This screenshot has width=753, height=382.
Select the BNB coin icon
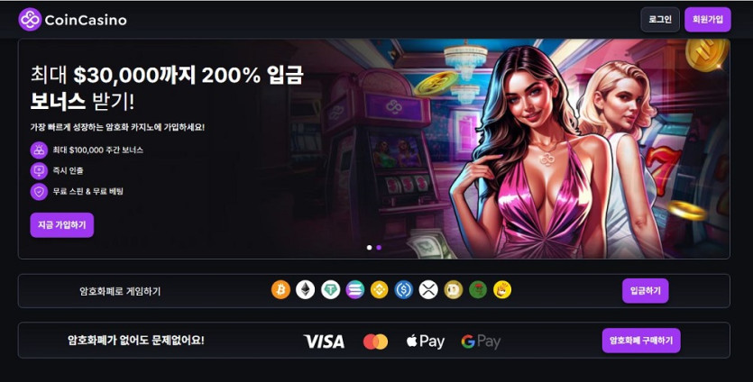(x=379, y=290)
